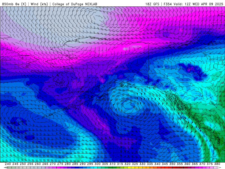Select the 340 value on the color scale
The image size is (225, 169).
157,164
